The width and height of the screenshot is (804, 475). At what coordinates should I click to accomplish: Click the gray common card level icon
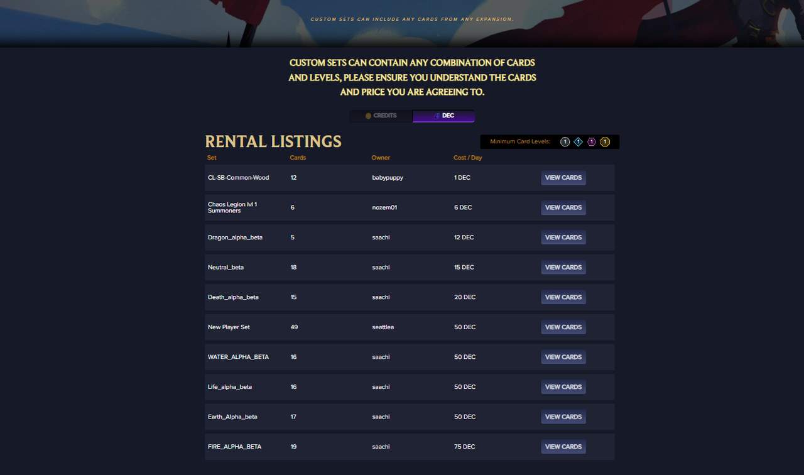565,142
